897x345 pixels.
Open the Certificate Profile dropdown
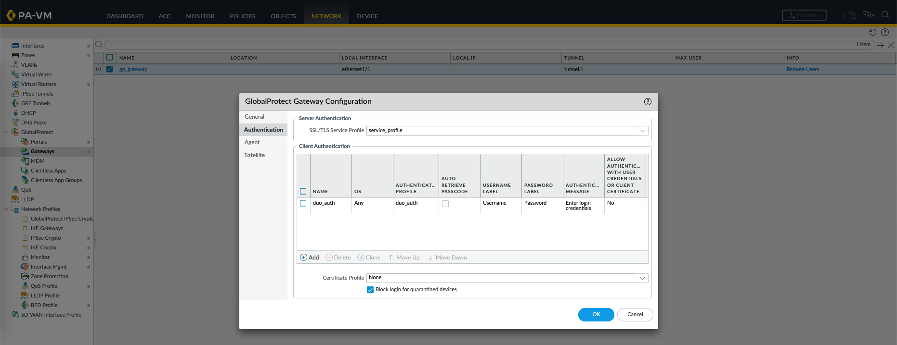coord(642,278)
